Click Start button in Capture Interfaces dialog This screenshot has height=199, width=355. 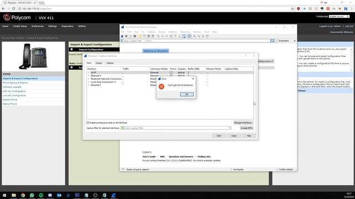(x=219, y=136)
